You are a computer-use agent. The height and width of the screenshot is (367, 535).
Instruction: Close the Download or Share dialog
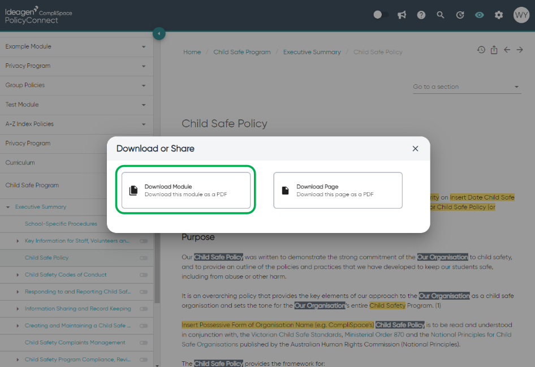pos(415,149)
